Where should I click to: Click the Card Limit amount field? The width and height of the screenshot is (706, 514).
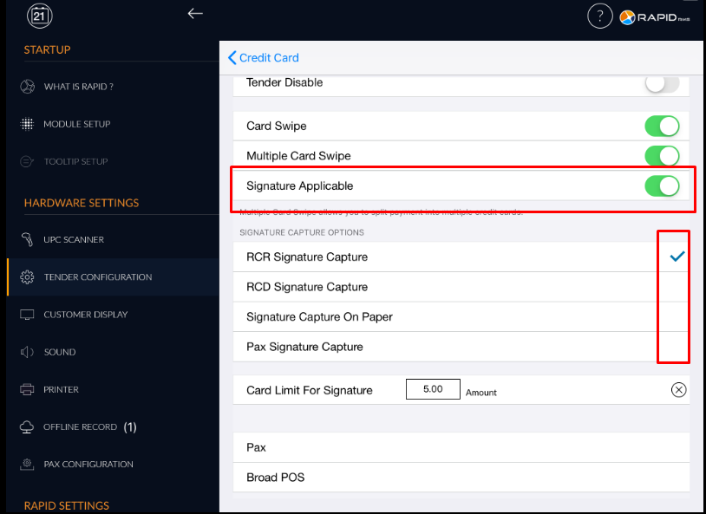tap(433, 390)
